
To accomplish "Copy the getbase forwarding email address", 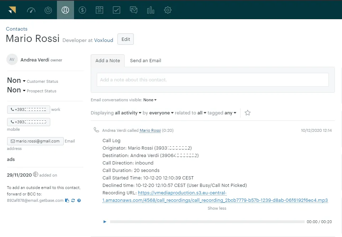I will pyautogui.click(x=67, y=200).
